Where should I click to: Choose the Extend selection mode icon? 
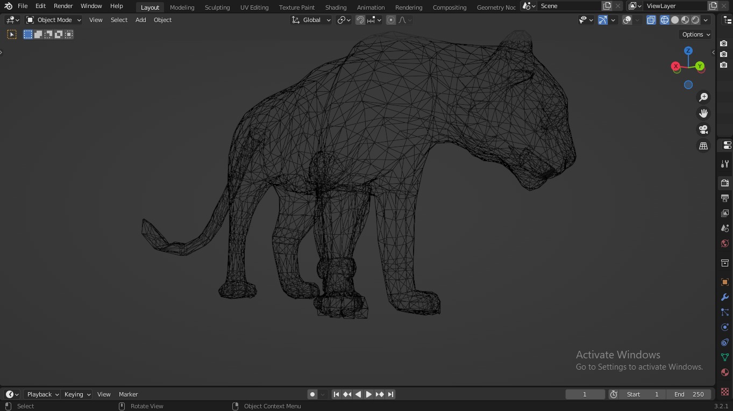pos(38,34)
